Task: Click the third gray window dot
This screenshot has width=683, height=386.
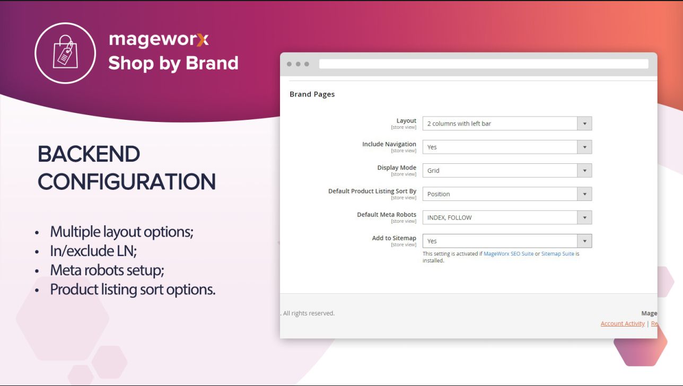Action: coord(307,64)
